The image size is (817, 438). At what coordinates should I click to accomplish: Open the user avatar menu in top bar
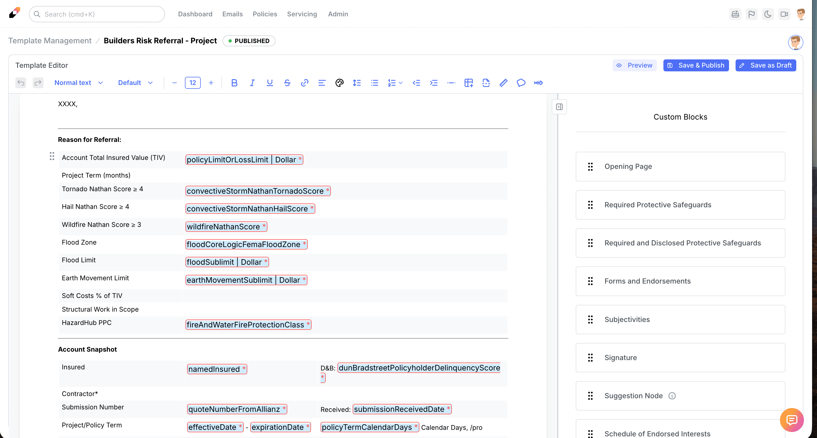(x=801, y=14)
